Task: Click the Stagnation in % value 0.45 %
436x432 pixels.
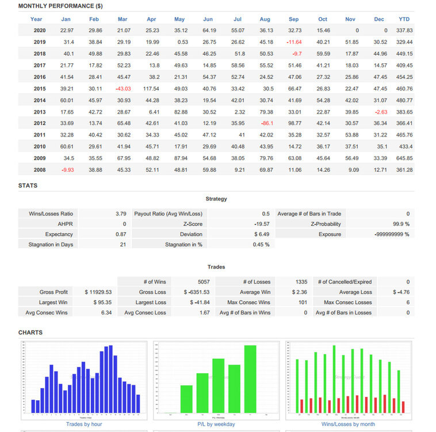Action: tap(261, 245)
